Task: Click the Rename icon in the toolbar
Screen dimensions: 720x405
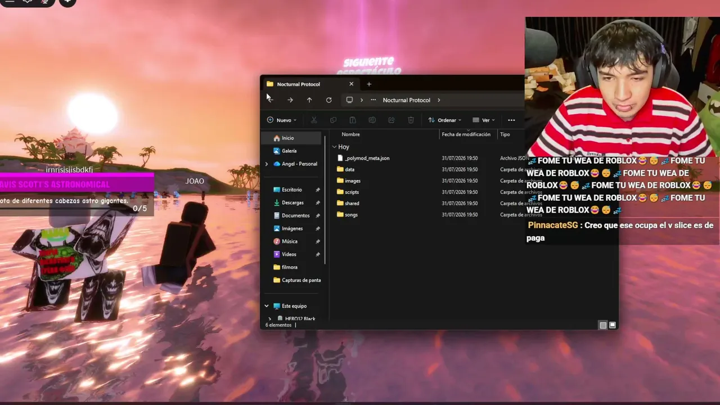Action: [372, 120]
